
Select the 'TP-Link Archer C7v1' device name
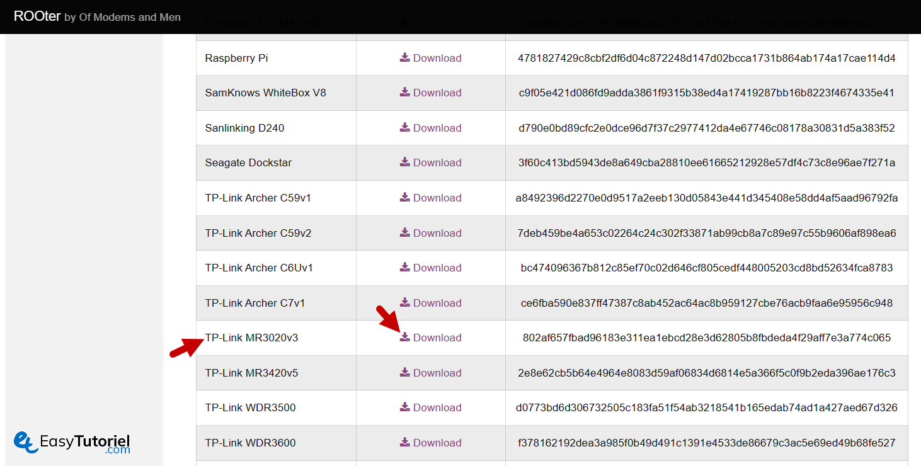[255, 303]
